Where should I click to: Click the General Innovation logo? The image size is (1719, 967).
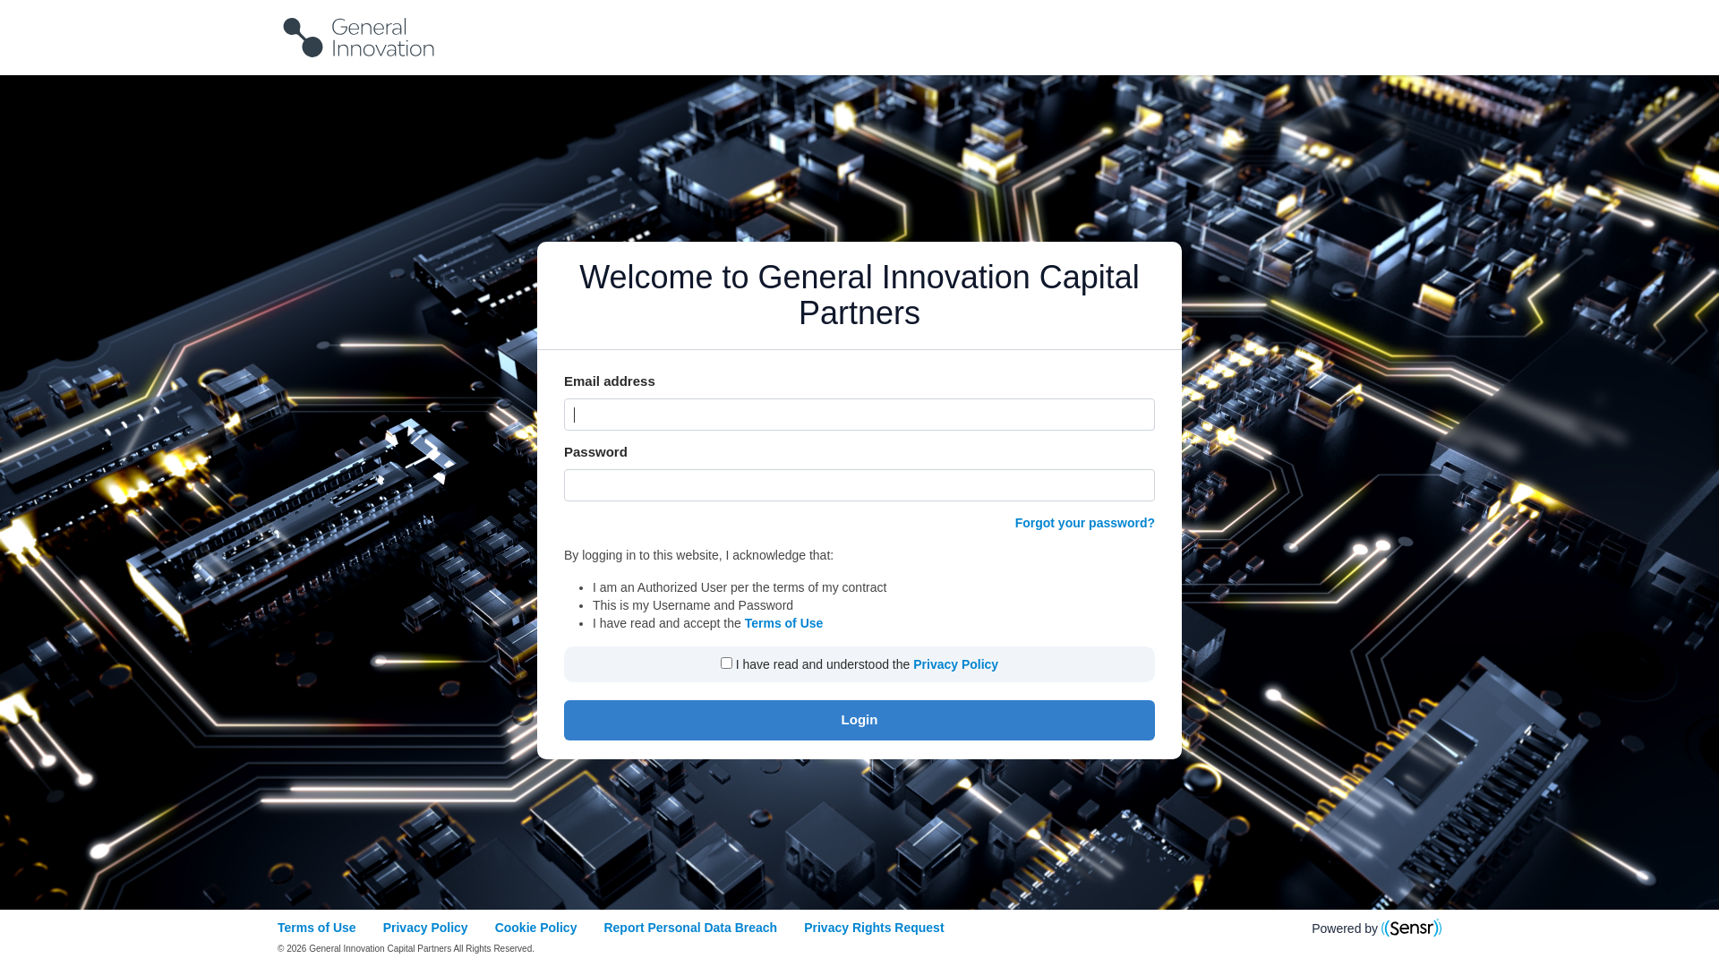tap(359, 38)
